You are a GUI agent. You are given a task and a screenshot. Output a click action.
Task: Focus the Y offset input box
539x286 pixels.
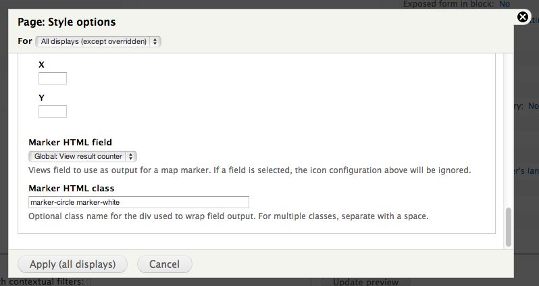click(x=53, y=112)
